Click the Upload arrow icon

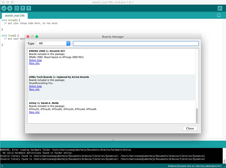click(10, 8)
